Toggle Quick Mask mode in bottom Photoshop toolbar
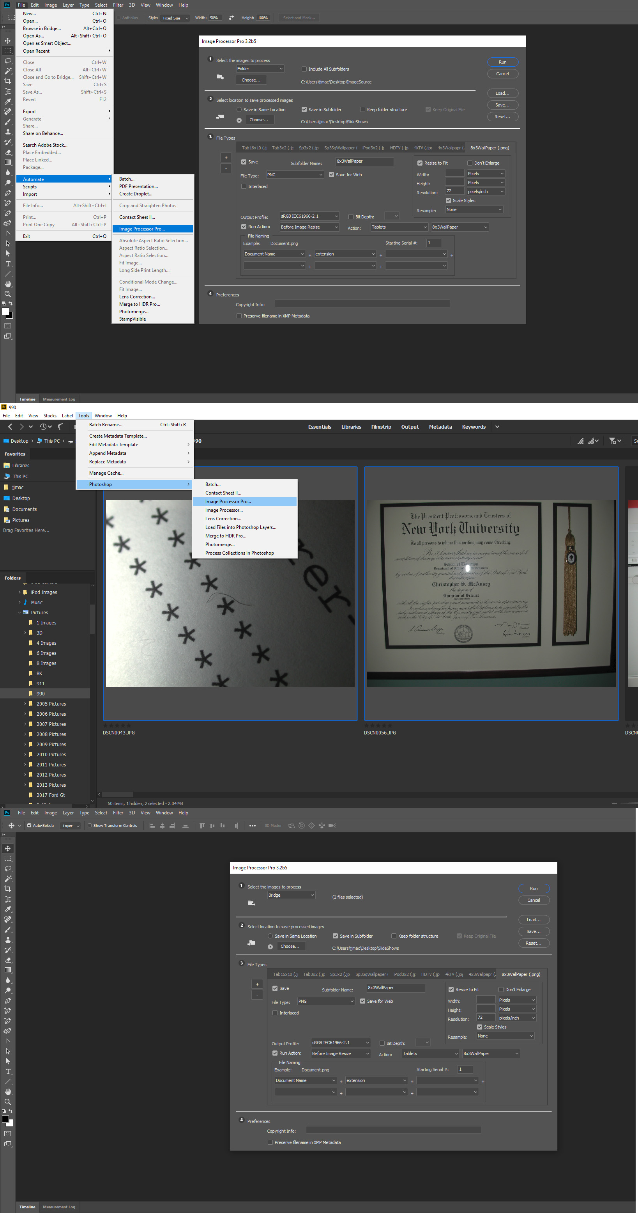 point(7,1134)
